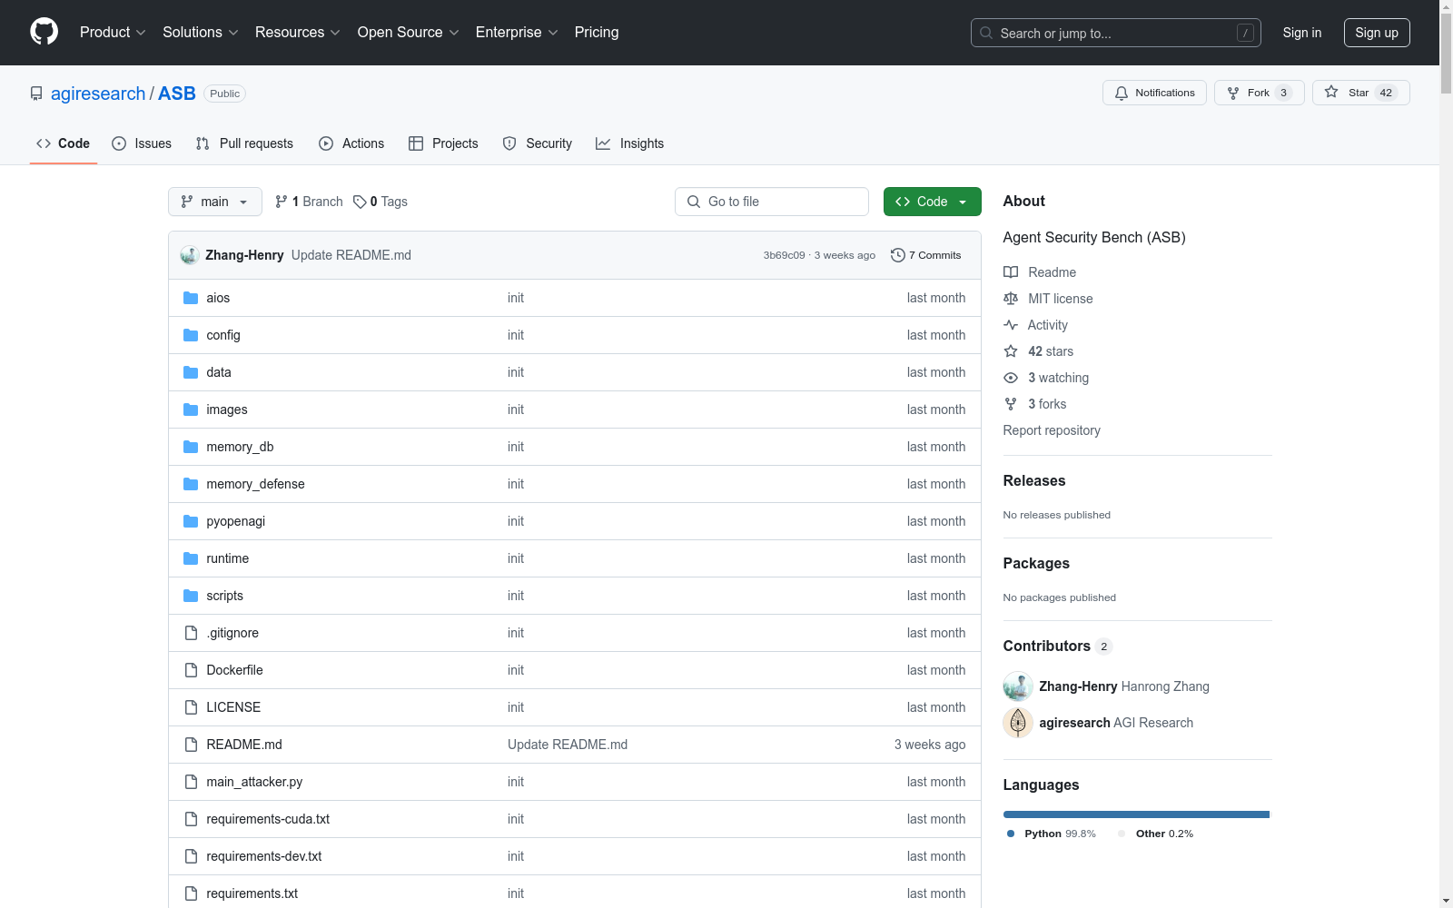The width and height of the screenshot is (1453, 908).
Task: Click the MIT license scale icon
Action: 1011,299
